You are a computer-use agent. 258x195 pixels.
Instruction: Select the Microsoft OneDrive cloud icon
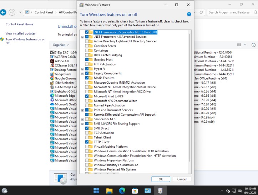coord(52,104)
